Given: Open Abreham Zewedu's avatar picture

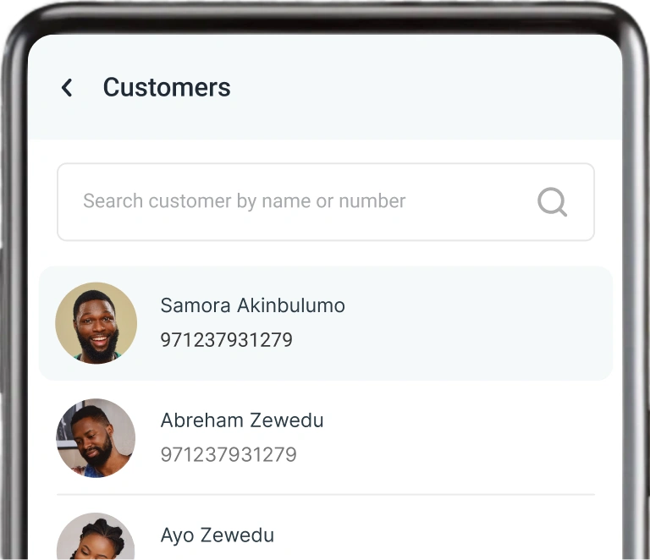Looking at the screenshot, I should [96, 438].
